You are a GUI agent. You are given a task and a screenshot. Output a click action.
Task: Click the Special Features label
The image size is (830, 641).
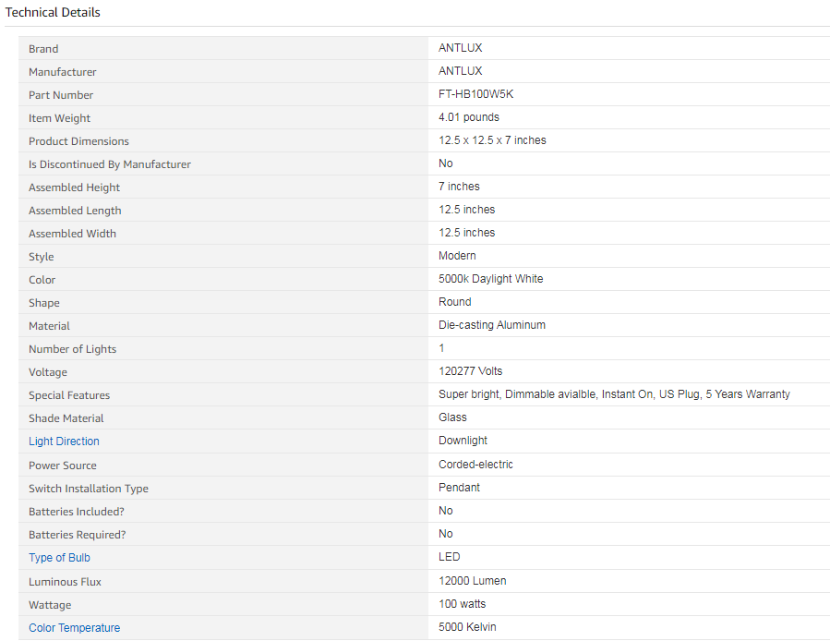point(69,395)
